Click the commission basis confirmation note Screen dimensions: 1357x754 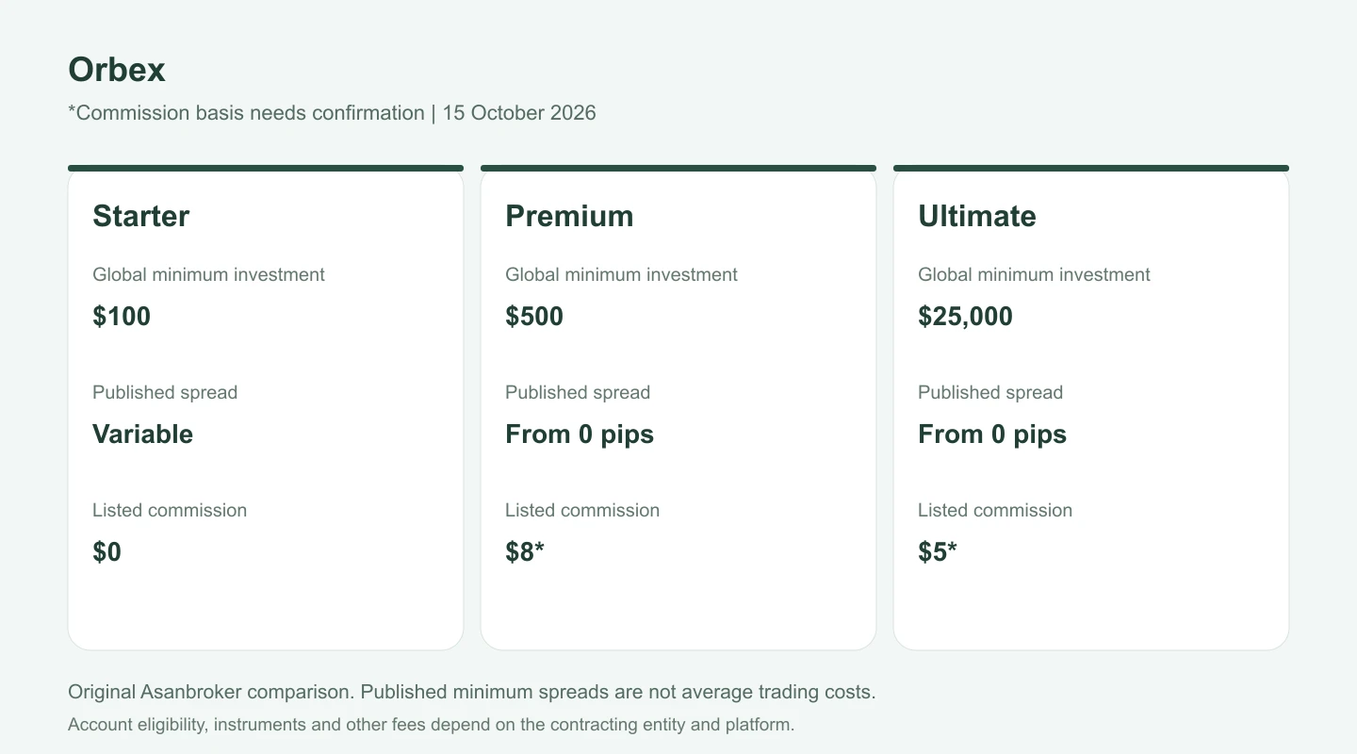tap(246, 113)
